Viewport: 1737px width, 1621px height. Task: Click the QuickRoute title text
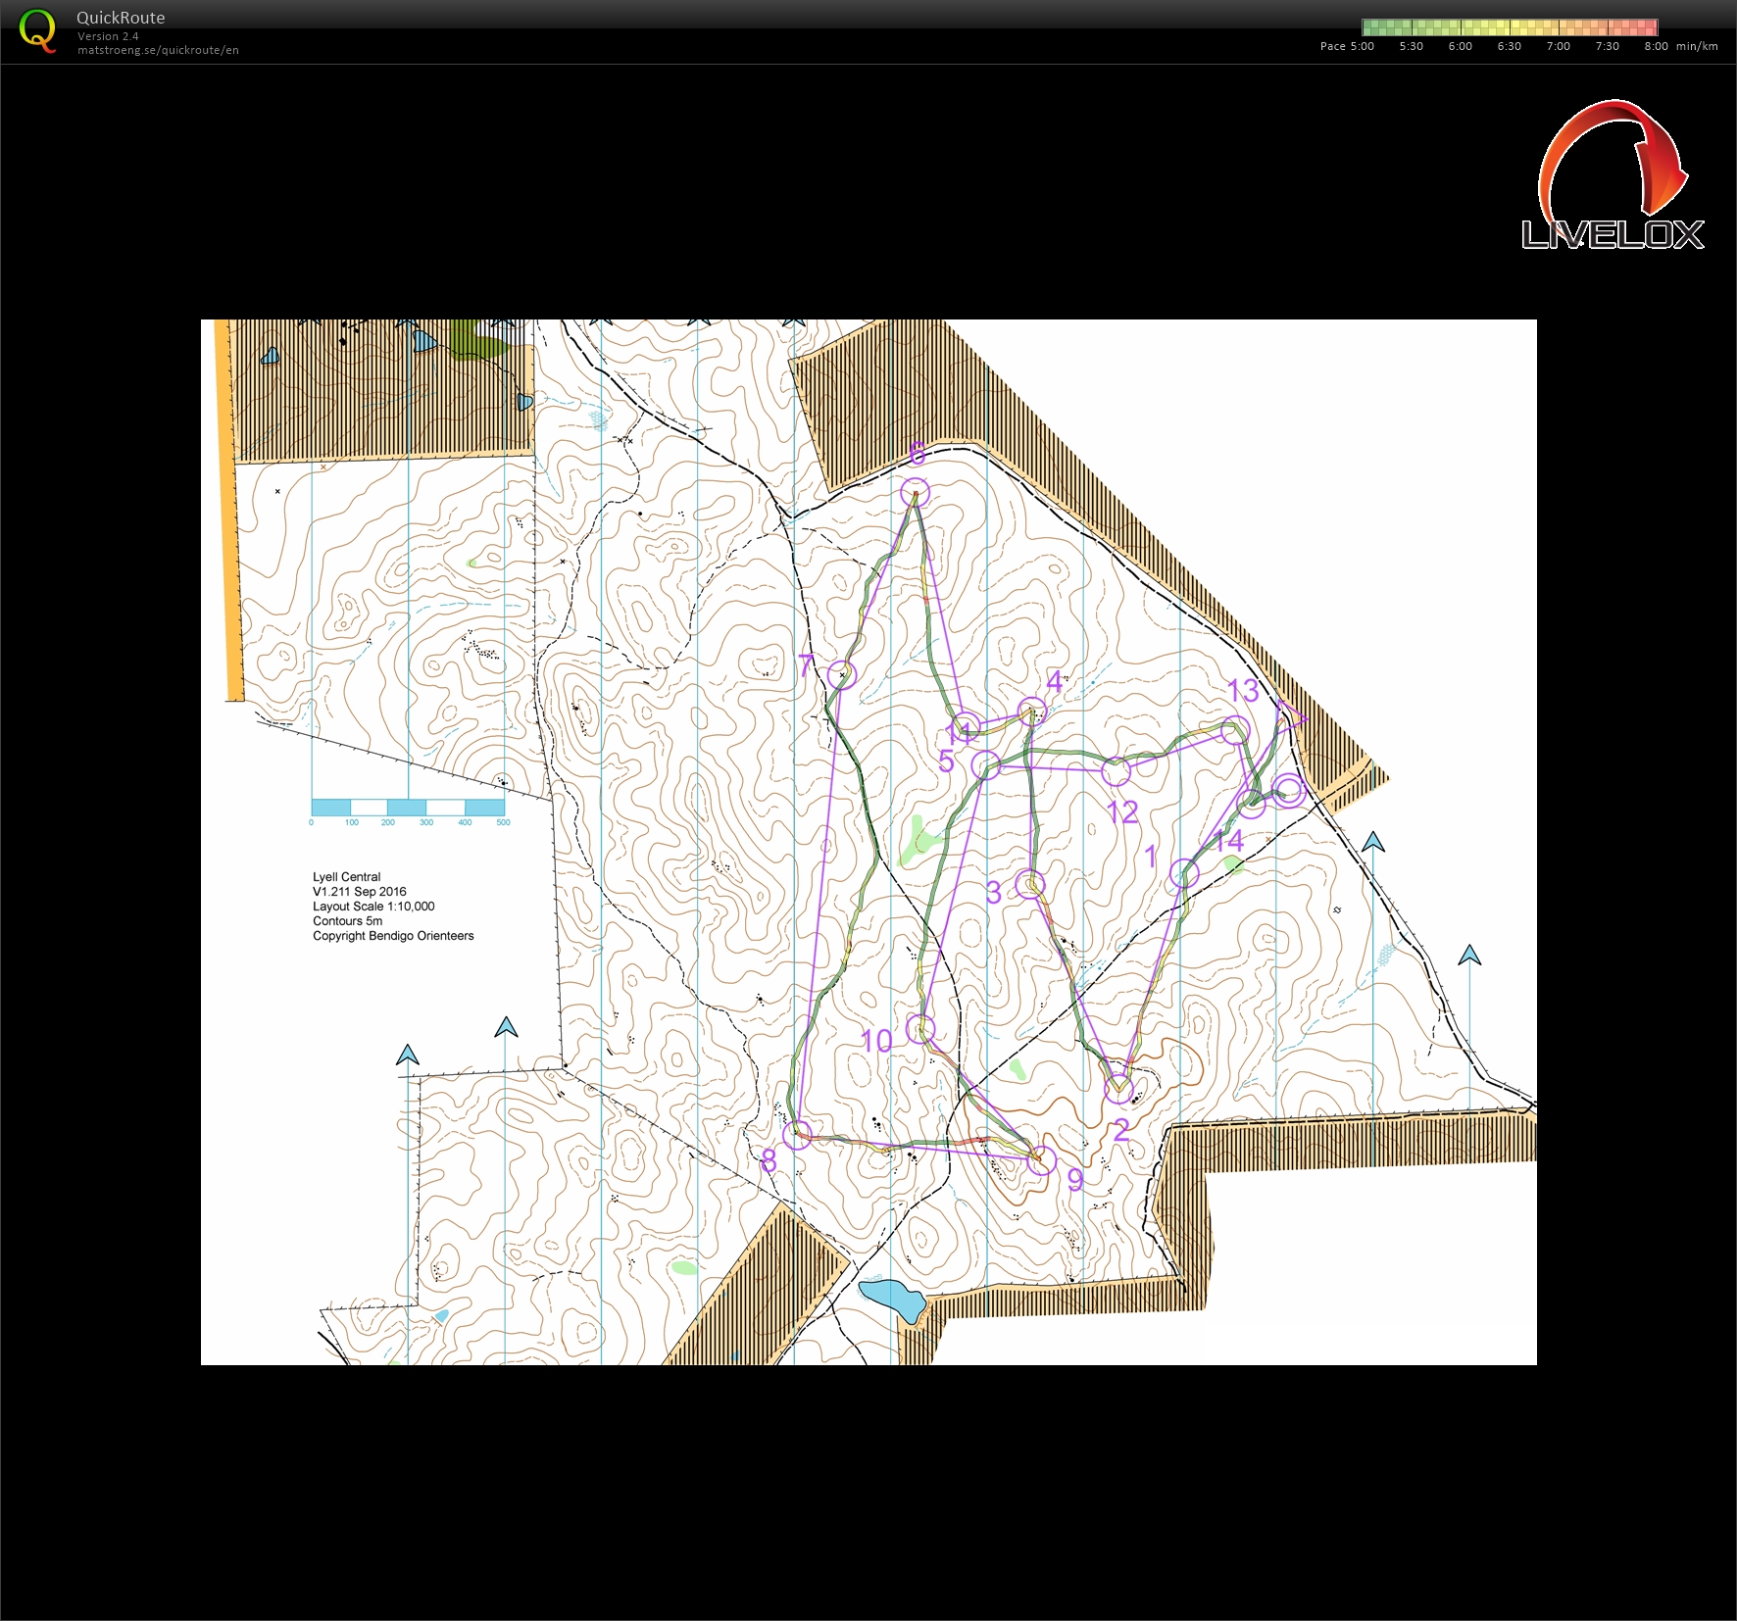coord(121,18)
